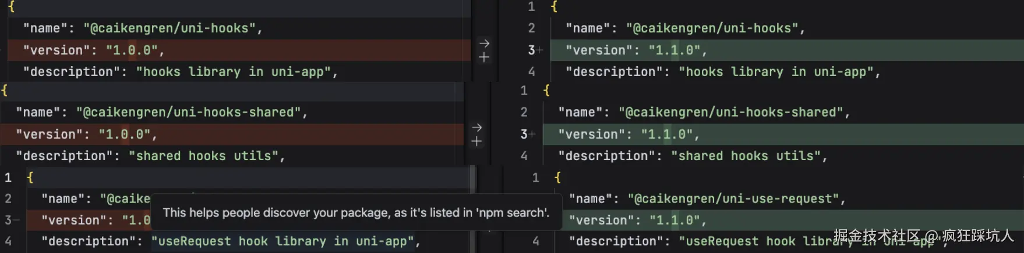The width and height of the screenshot is (1024, 253).
Task: Click line number 2 beside right-pane uni-hooks name
Action: pyautogui.click(x=531, y=28)
